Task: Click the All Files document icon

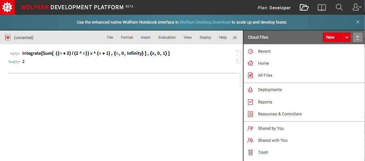Action: click(250, 75)
